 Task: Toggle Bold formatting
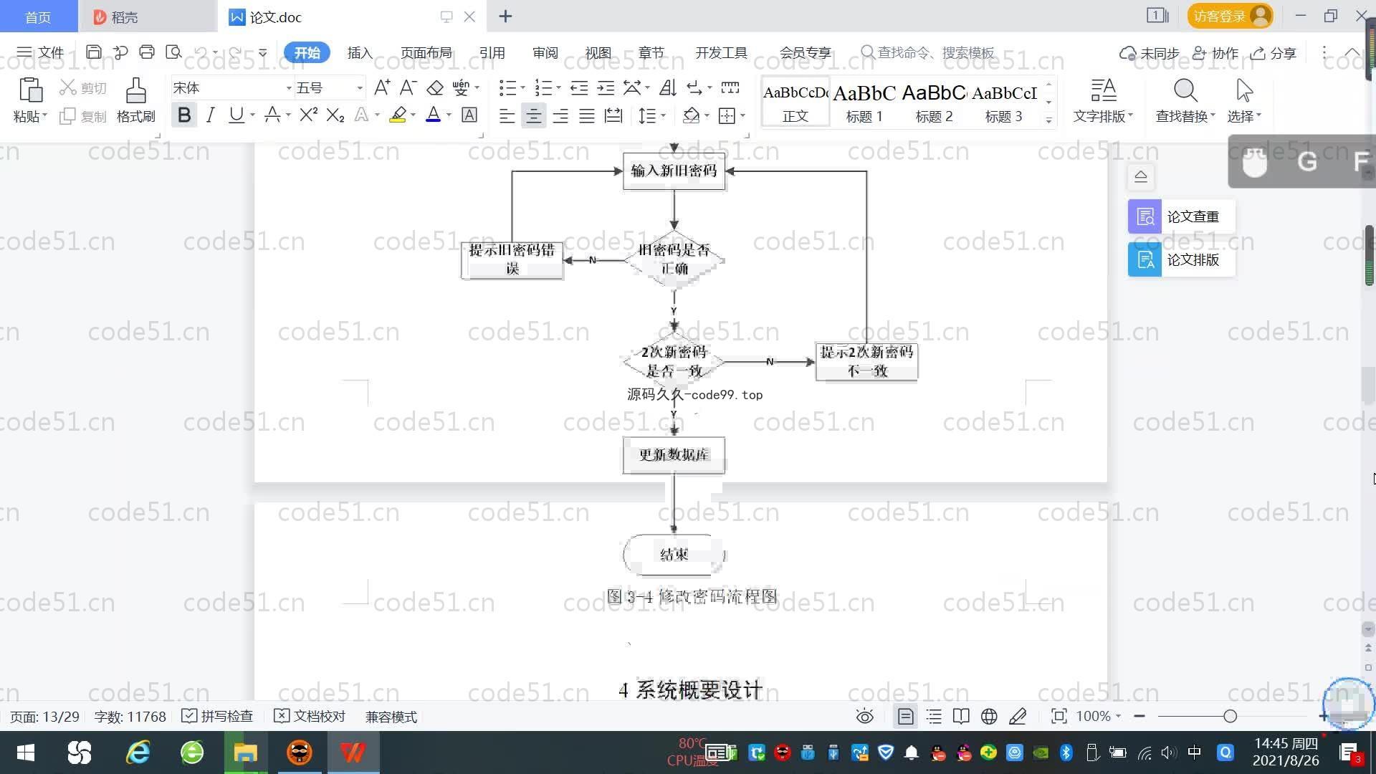[184, 115]
